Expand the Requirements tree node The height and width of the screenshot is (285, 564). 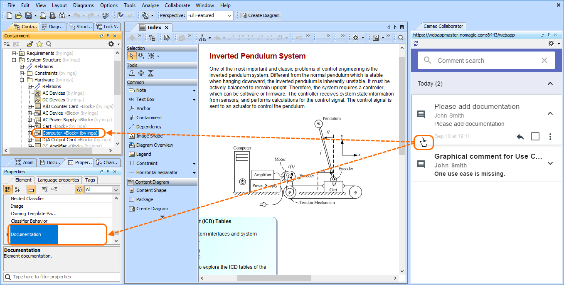tap(15, 53)
